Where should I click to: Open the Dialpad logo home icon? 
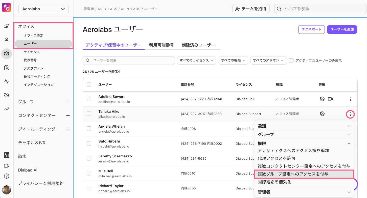tap(7, 8)
